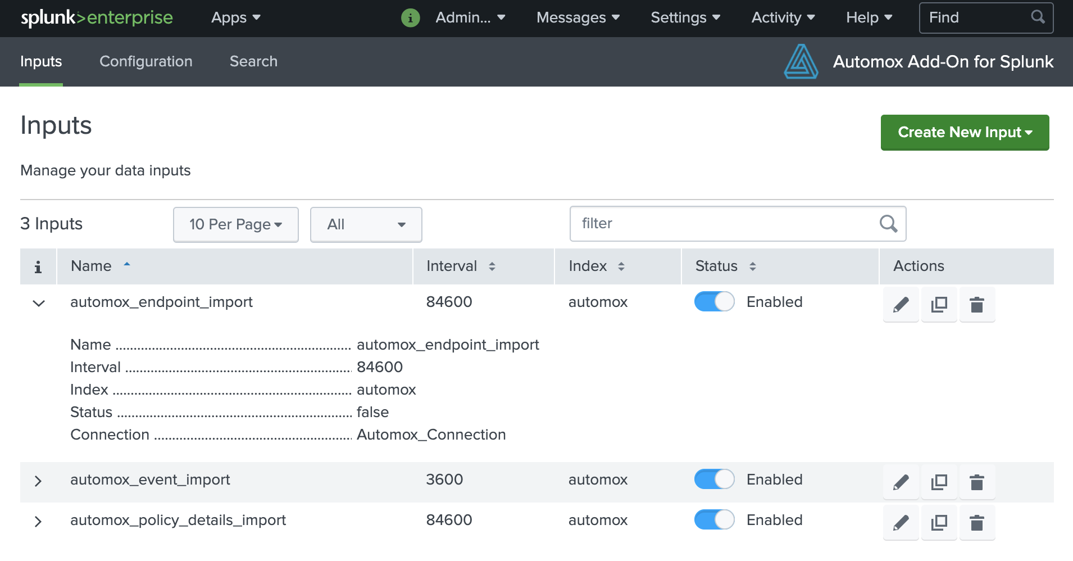Switch to the Inputs tab
This screenshot has height=561, width=1073.
tap(41, 61)
